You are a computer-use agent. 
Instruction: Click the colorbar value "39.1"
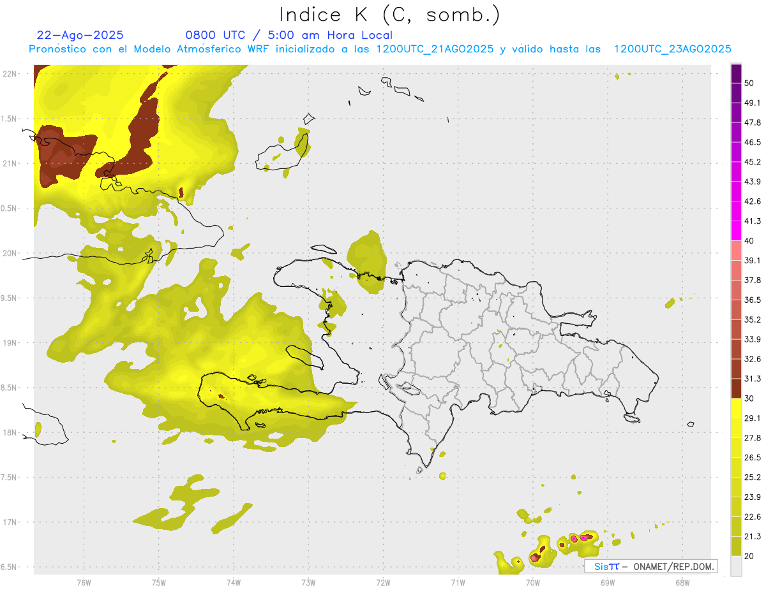pos(753,261)
